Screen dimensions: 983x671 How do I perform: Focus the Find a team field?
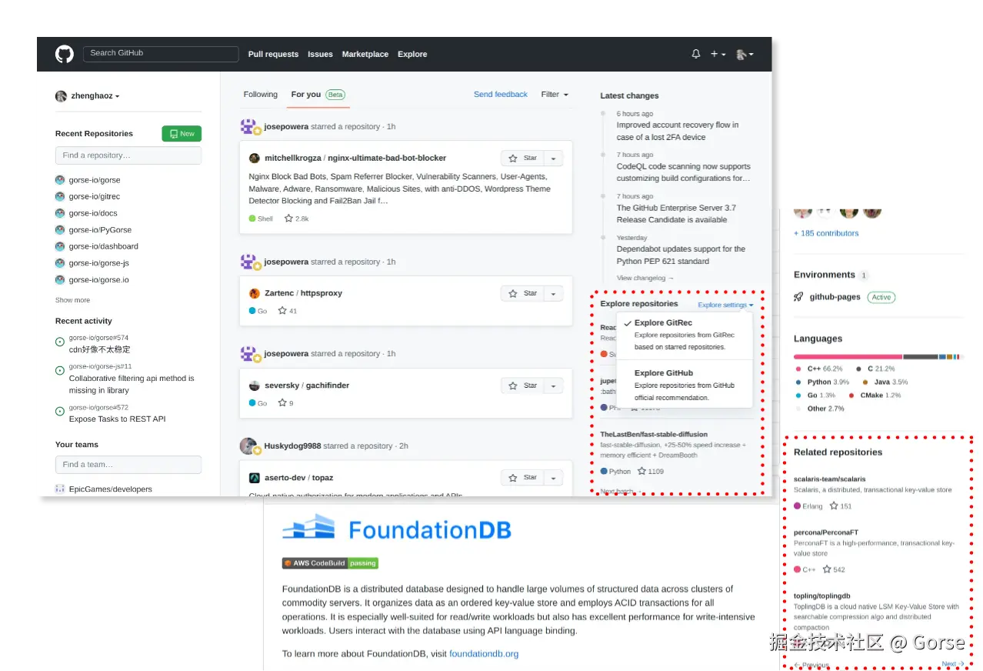[128, 465]
